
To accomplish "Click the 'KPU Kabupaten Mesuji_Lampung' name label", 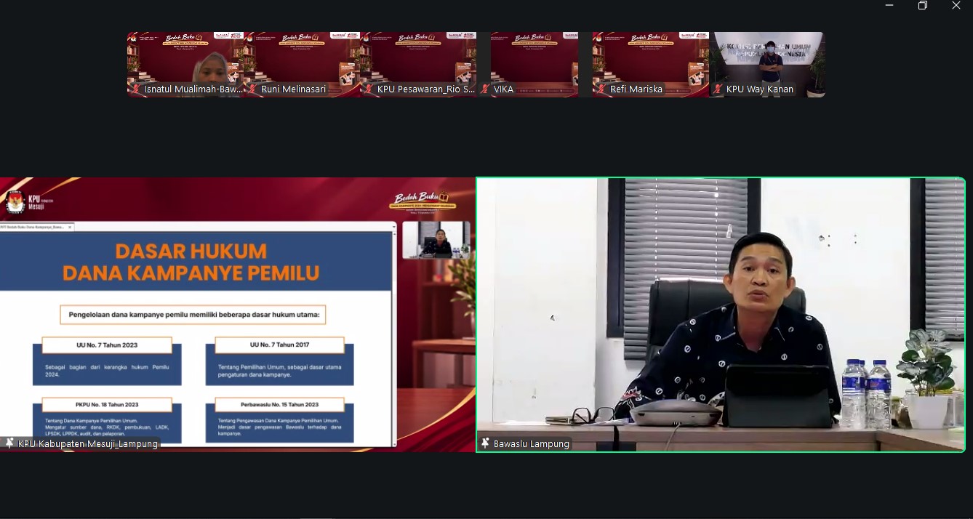I will point(88,443).
